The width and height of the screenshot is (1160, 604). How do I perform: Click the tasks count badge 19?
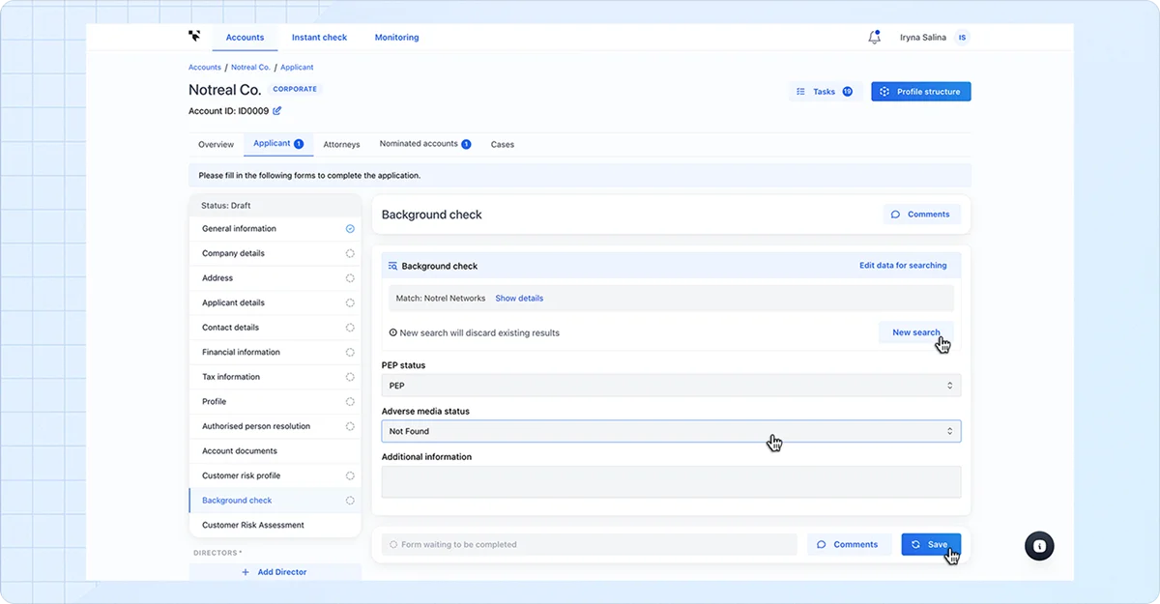point(847,92)
